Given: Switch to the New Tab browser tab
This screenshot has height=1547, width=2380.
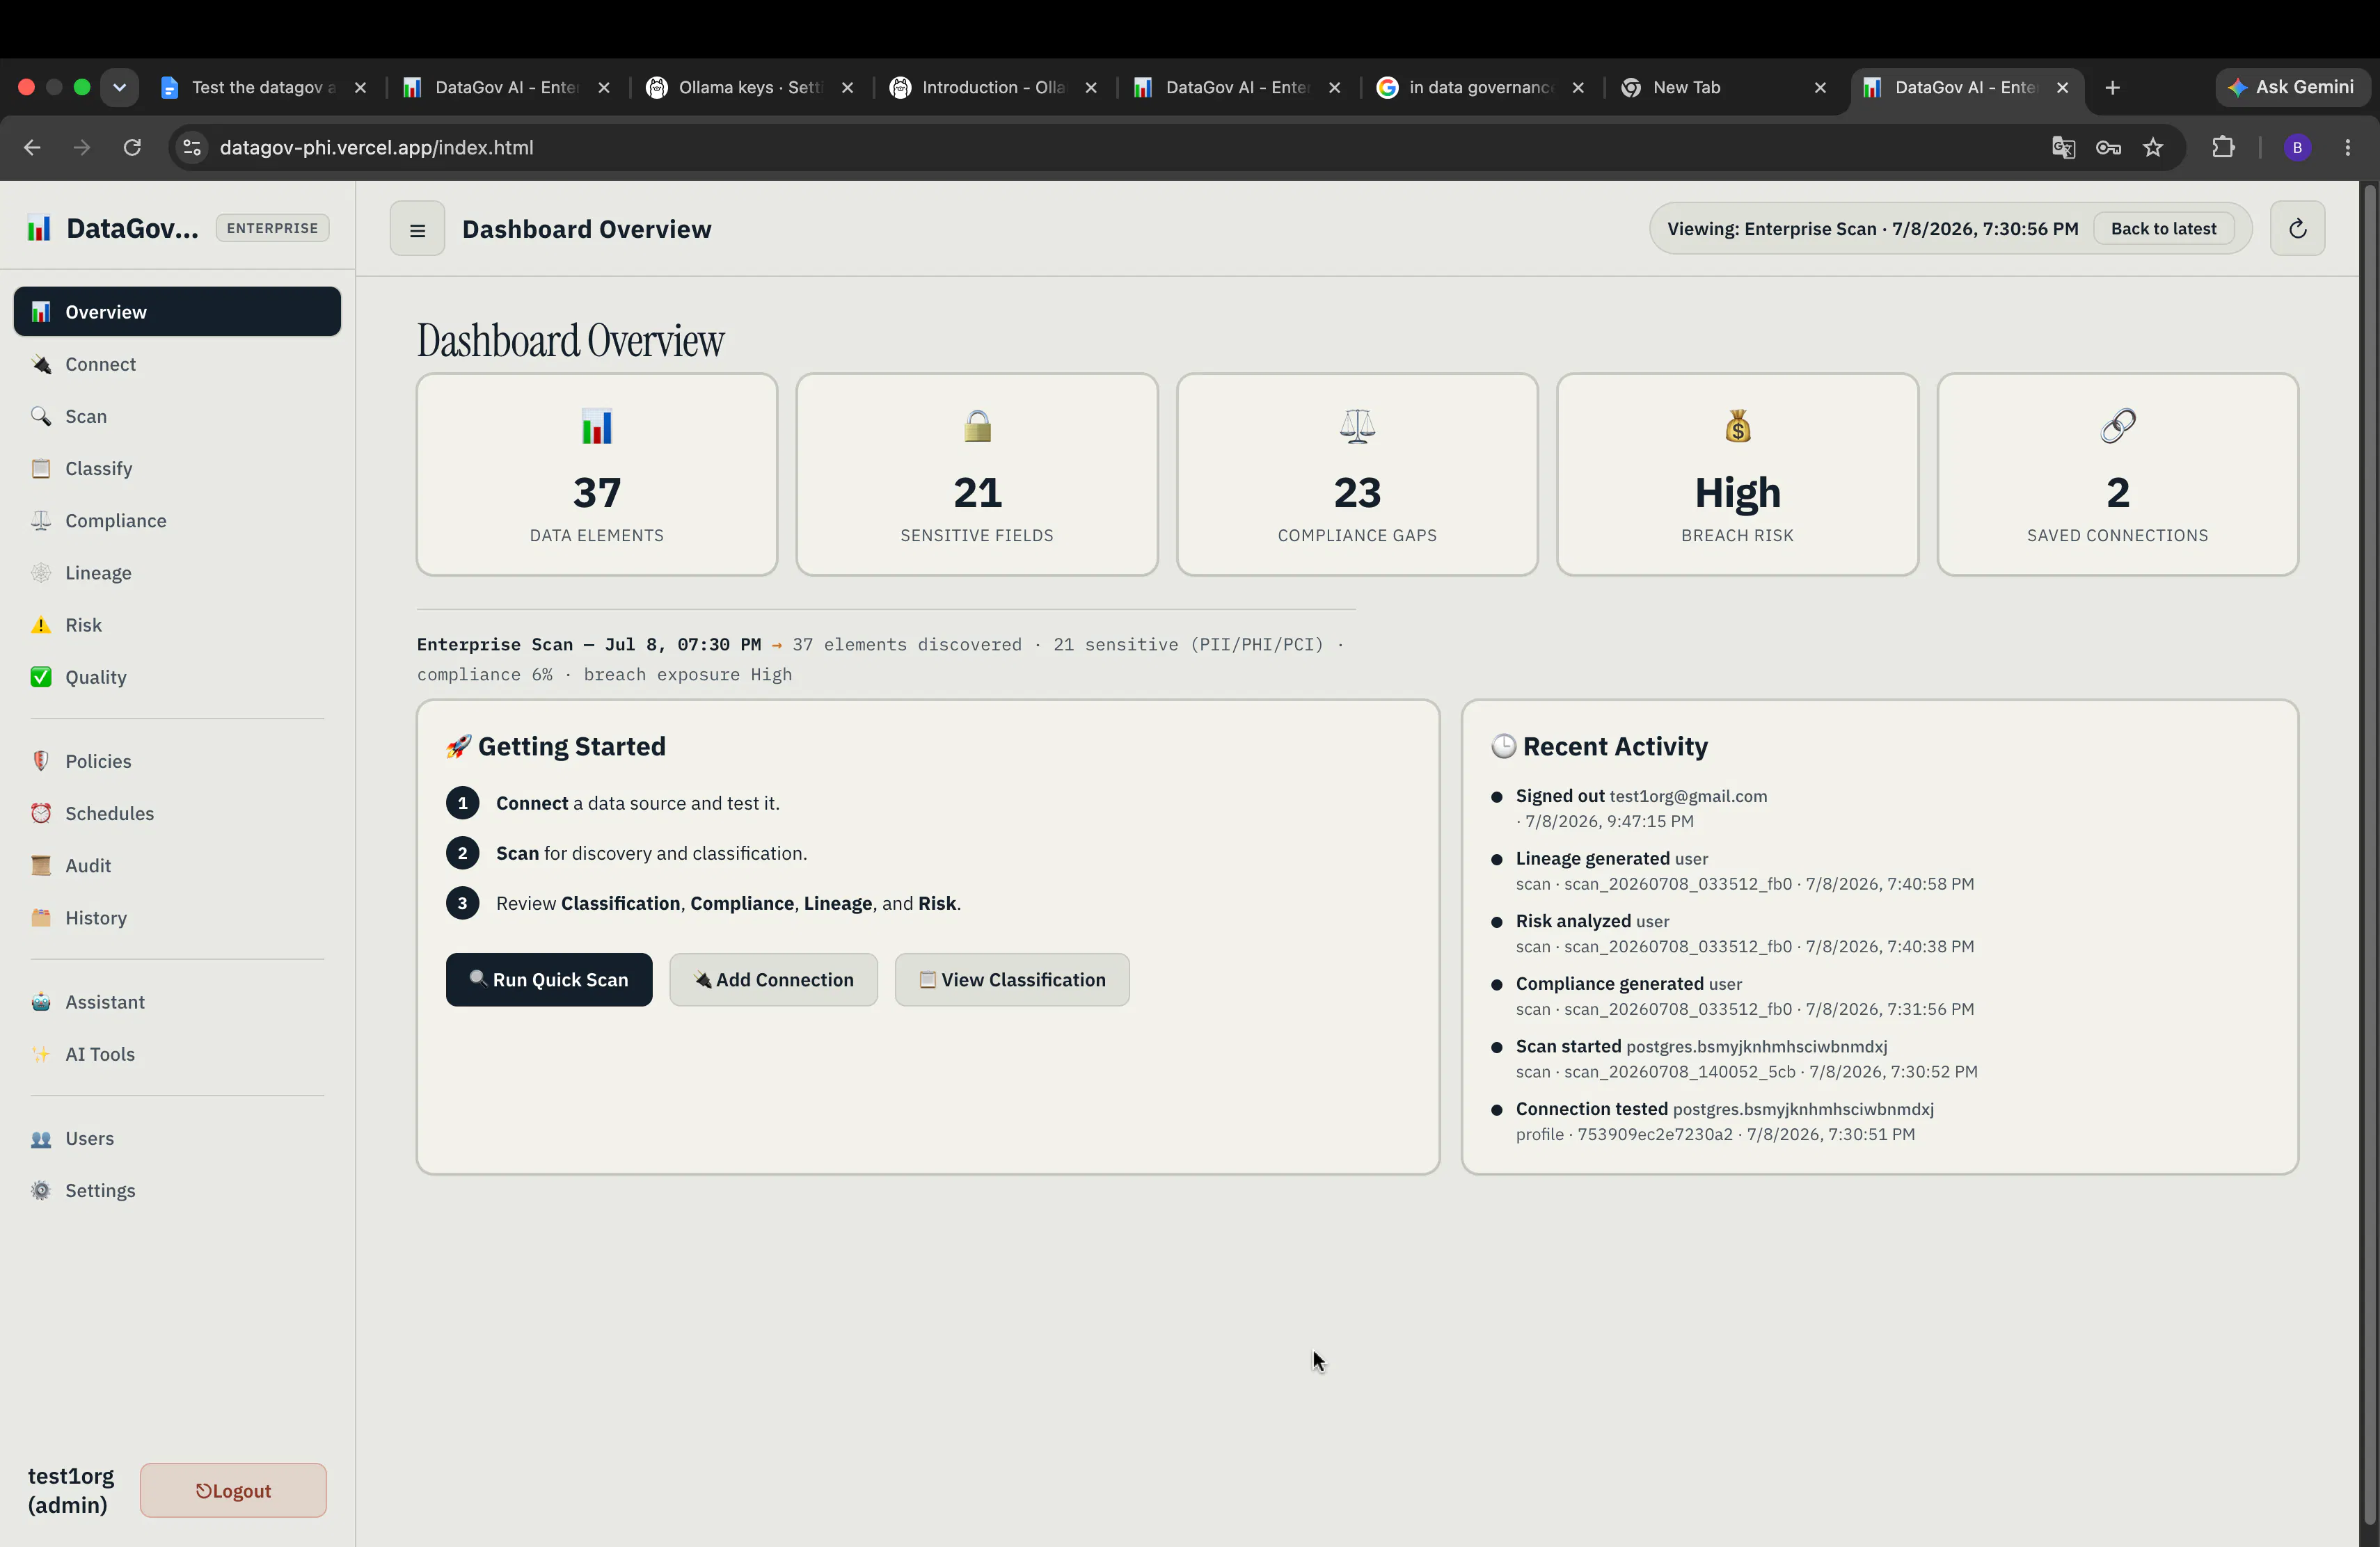Looking at the screenshot, I should pyautogui.click(x=1723, y=88).
